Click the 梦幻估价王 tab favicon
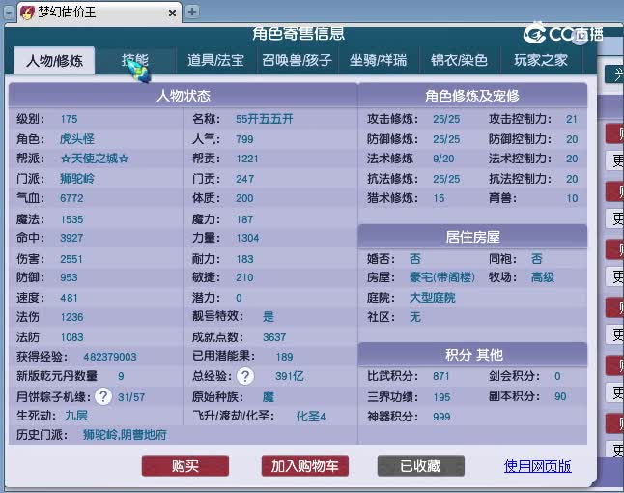The width and height of the screenshot is (624, 493). click(x=27, y=13)
